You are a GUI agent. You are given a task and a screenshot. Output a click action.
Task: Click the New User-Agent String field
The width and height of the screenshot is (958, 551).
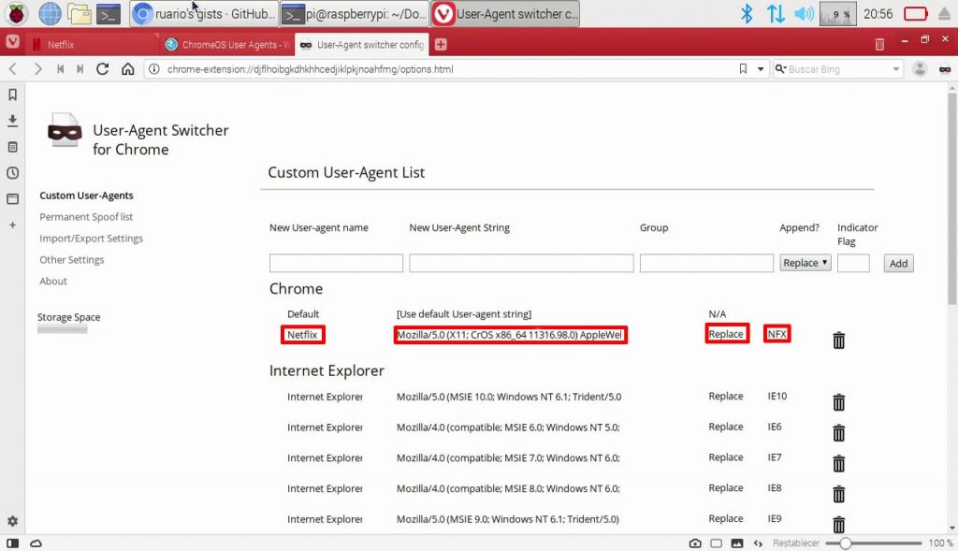click(521, 263)
